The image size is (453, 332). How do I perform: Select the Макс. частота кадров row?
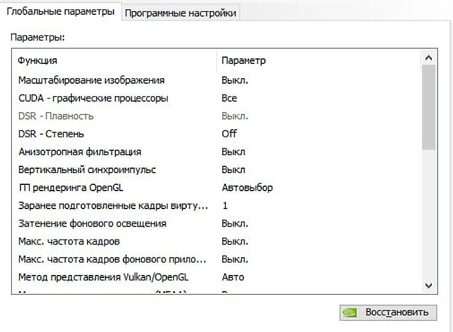point(69,241)
